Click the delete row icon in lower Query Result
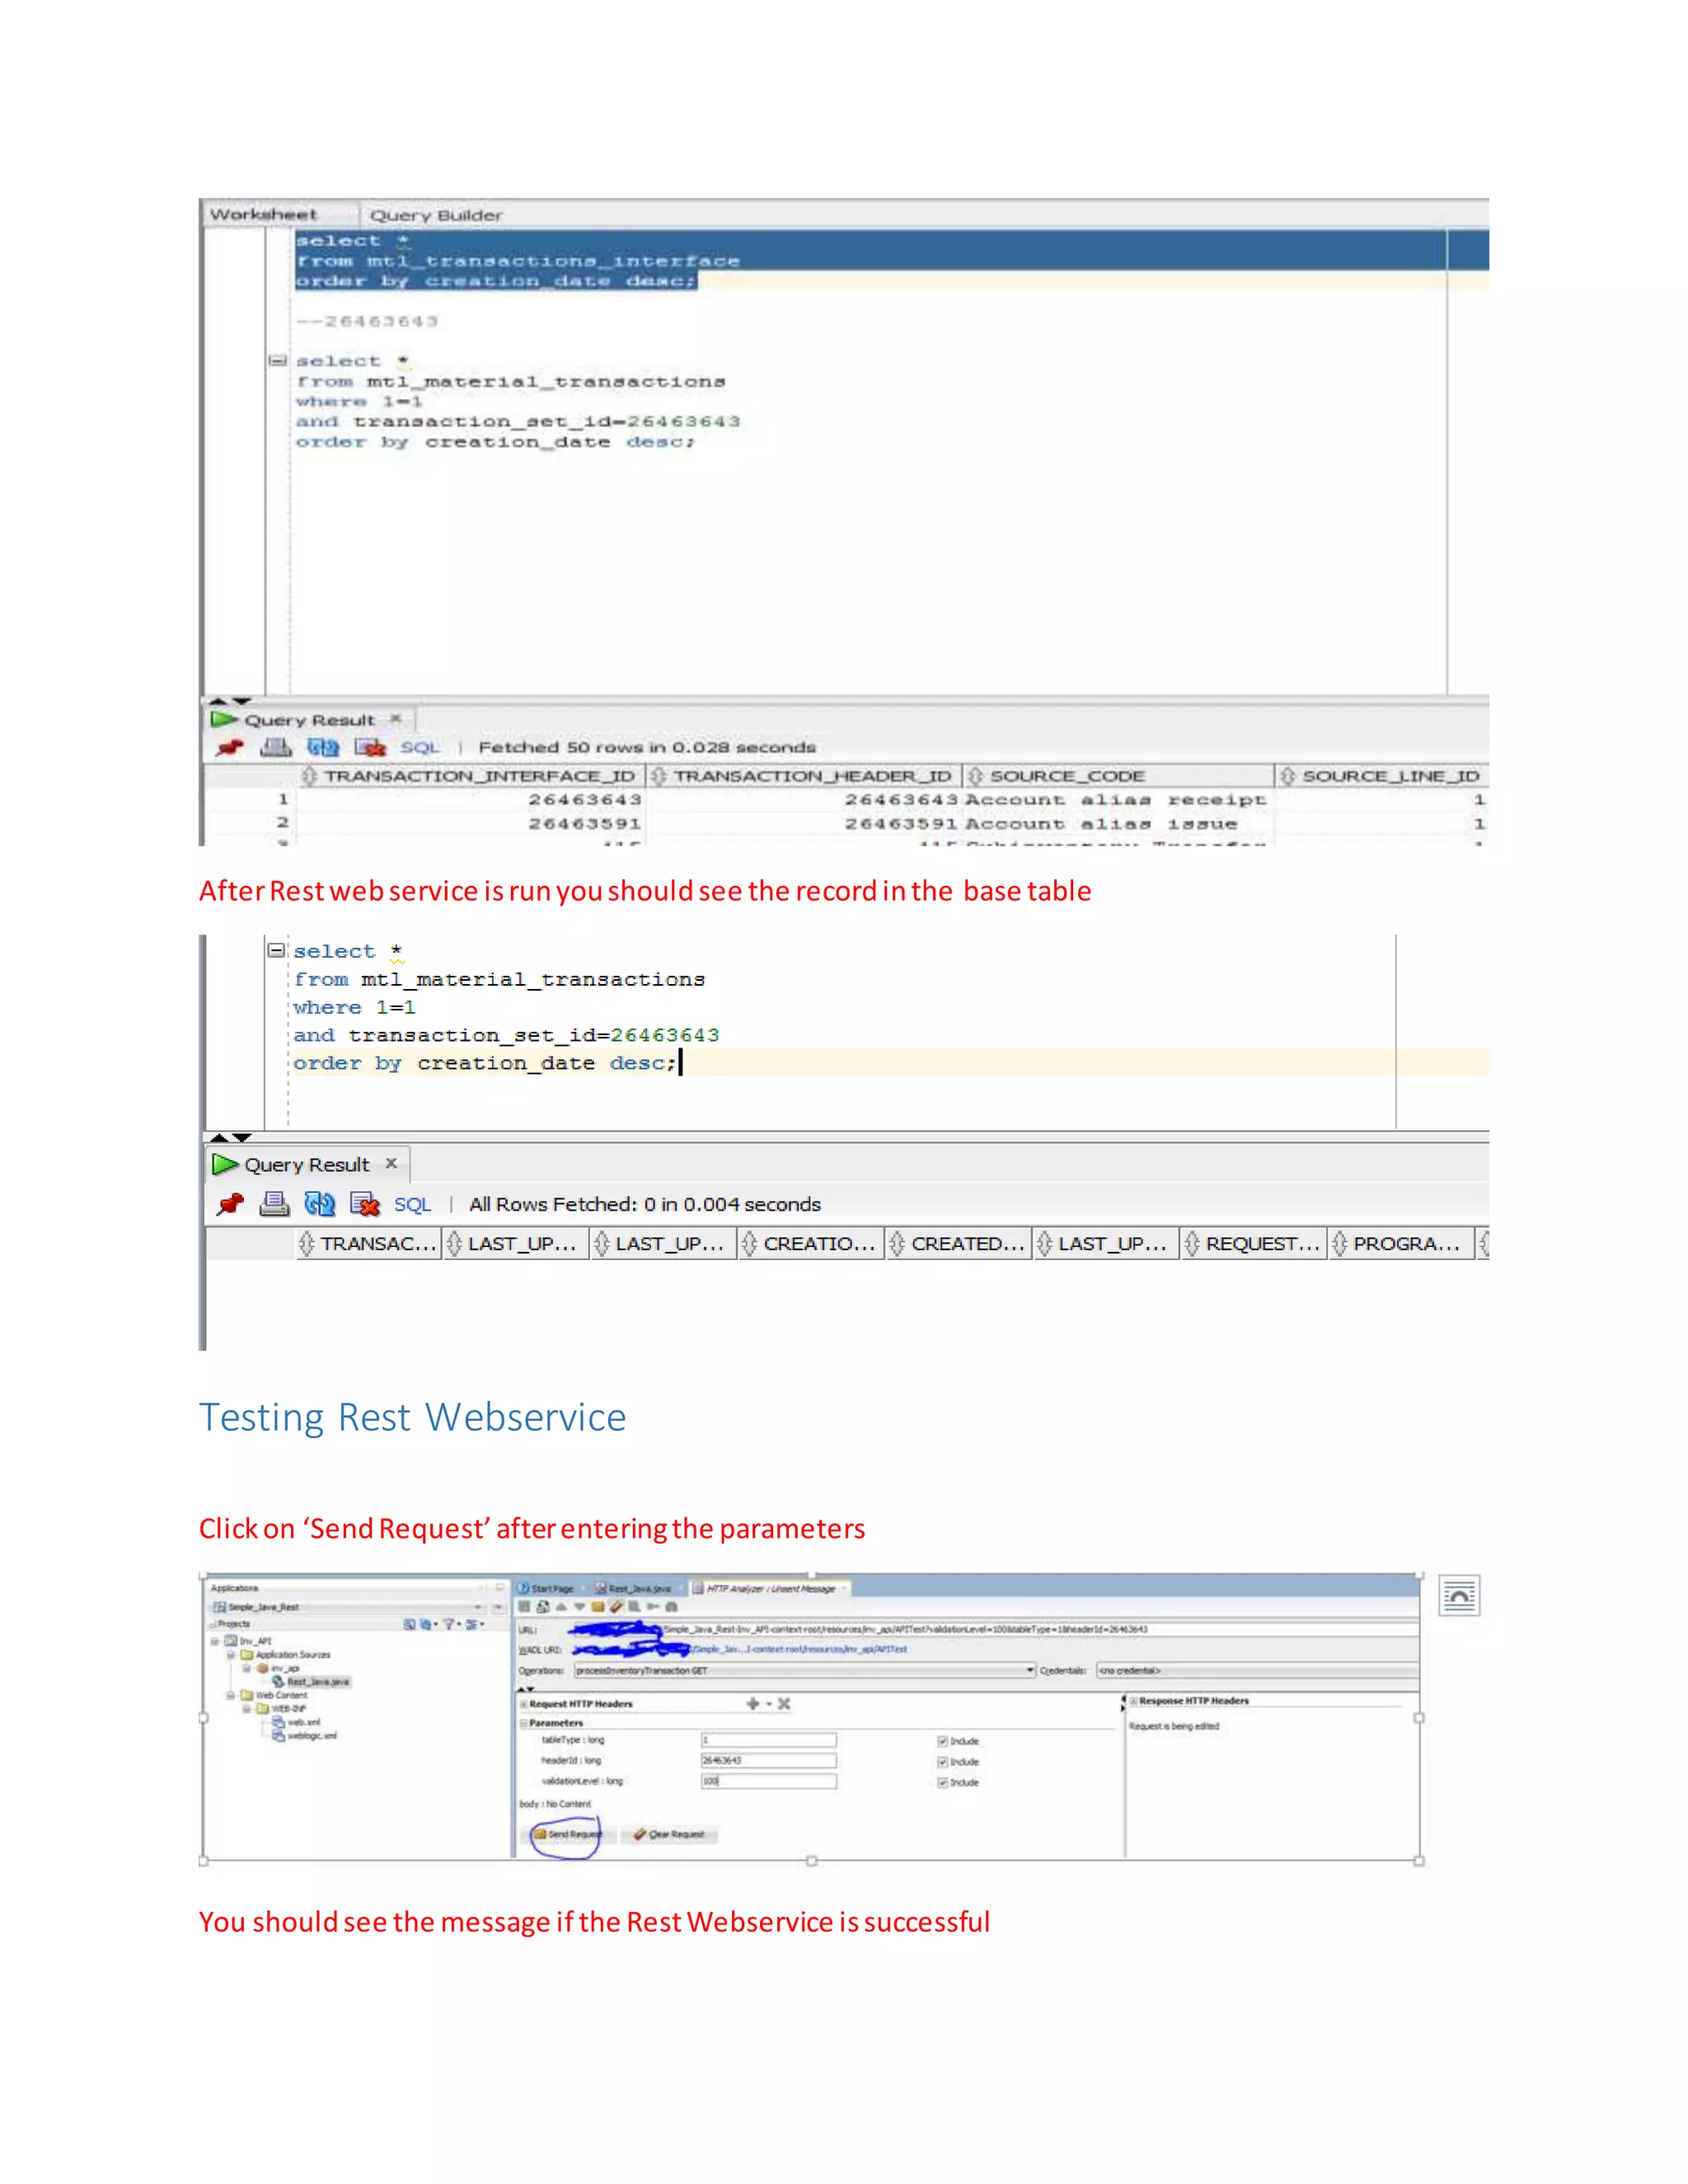This screenshot has width=1688, height=2184. point(365,1204)
